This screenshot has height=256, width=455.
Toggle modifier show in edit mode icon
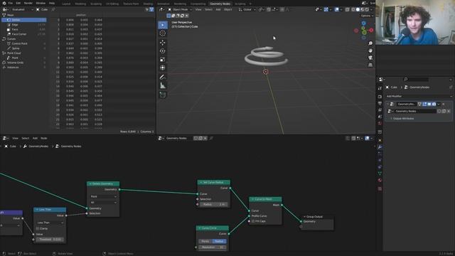click(424, 104)
